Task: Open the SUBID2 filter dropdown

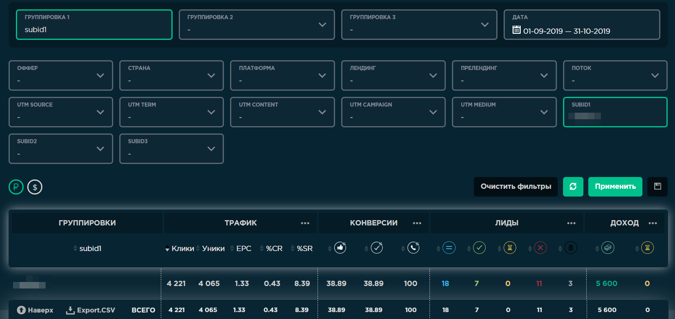Action: [x=61, y=149]
